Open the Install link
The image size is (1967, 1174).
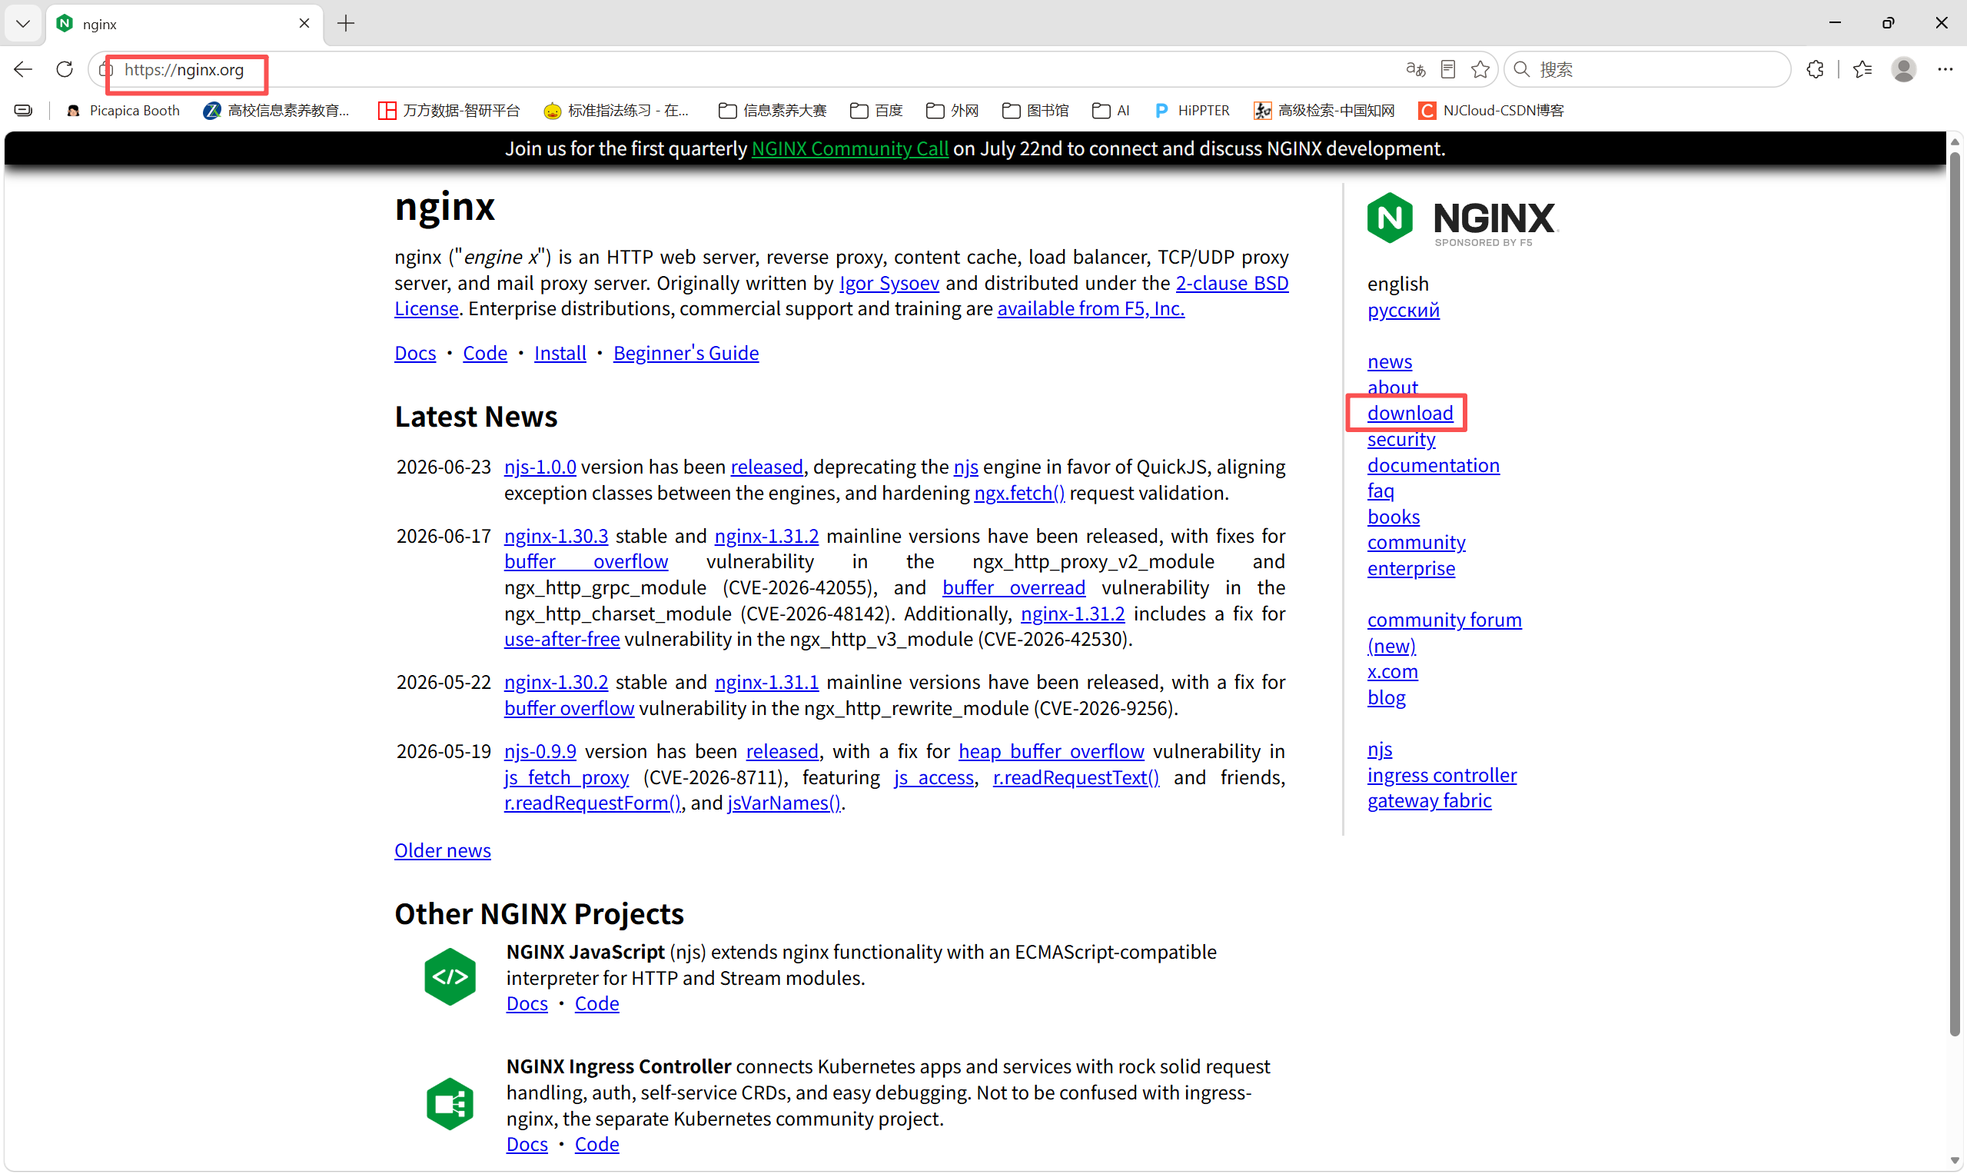tap(560, 354)
